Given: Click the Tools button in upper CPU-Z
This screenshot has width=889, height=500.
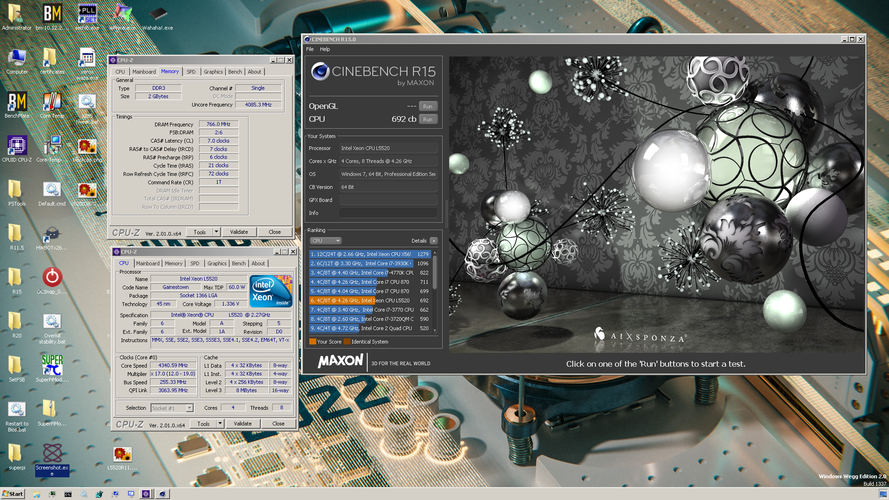Looking at the screenshot, I should (x=200, y=232).
